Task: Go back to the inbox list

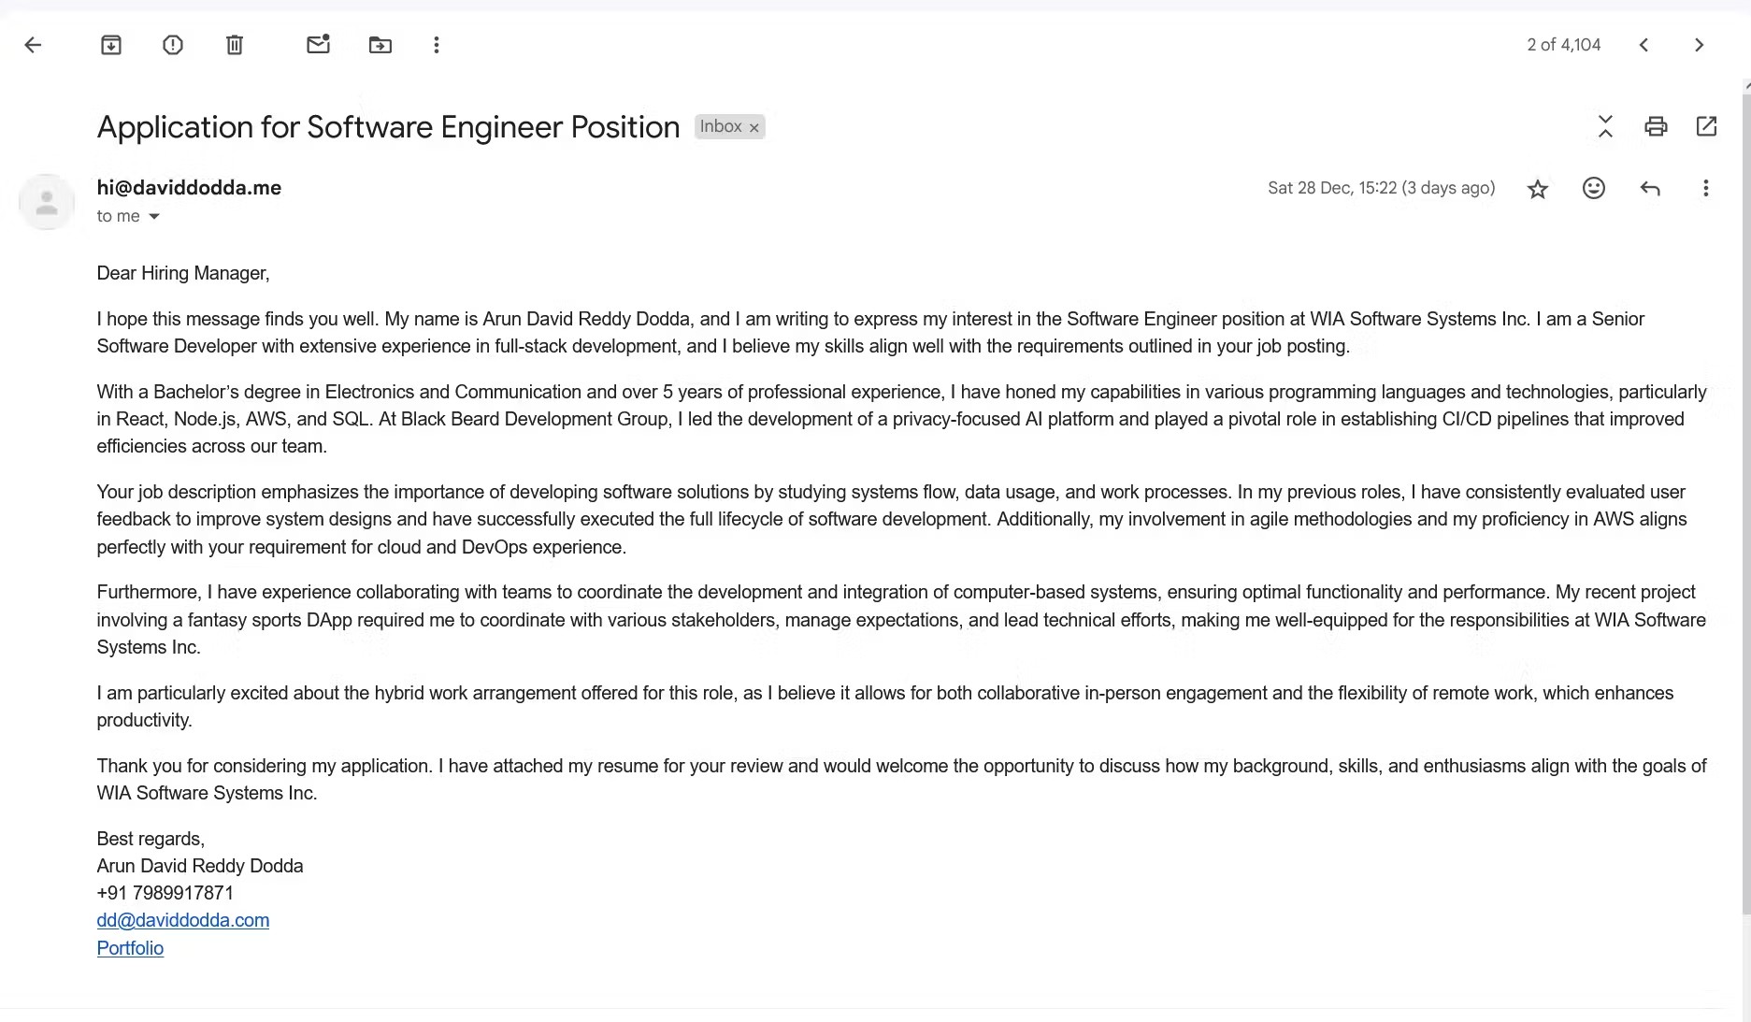Action: coord(34,45)
